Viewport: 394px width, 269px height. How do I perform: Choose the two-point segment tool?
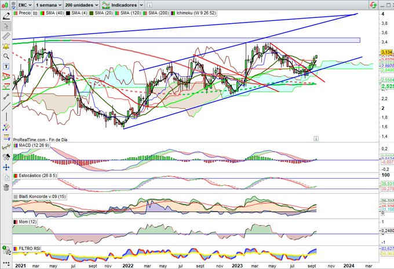click(x=6, y=97)
